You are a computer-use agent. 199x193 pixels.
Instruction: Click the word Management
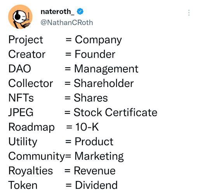[x=106, y=69]
